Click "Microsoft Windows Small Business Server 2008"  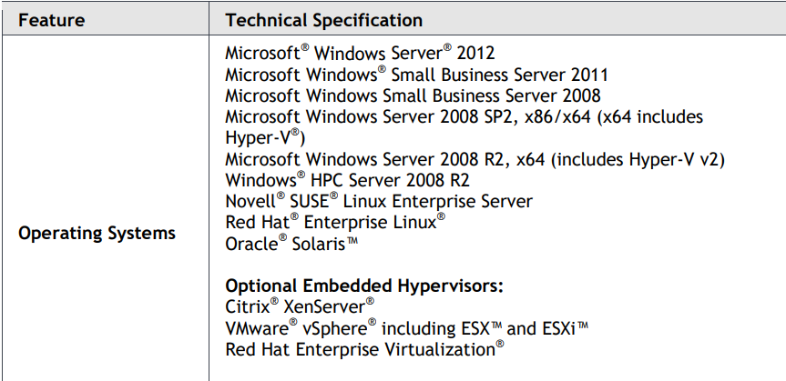pos(413,95)
